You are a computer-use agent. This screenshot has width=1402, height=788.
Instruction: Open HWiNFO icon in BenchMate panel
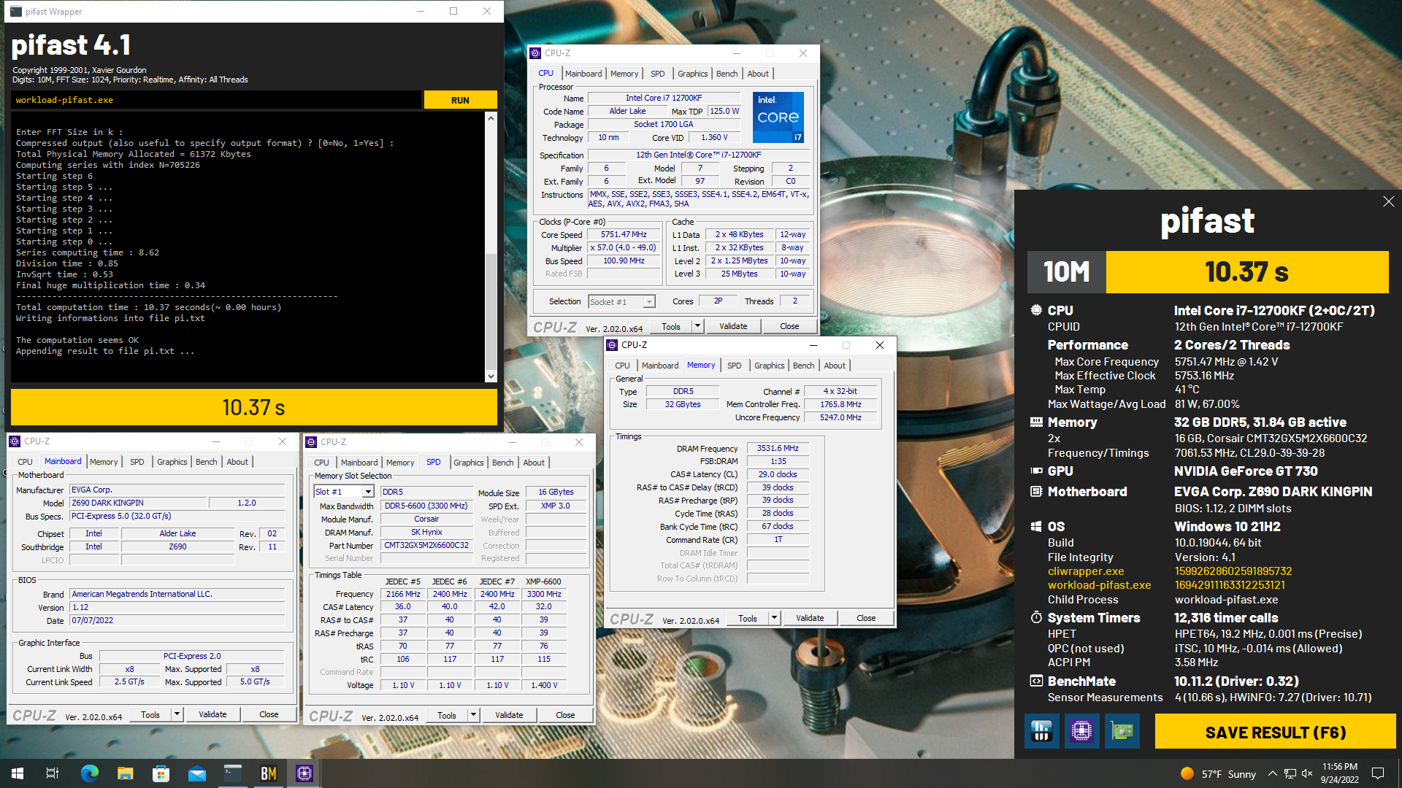coord(1042,730)
